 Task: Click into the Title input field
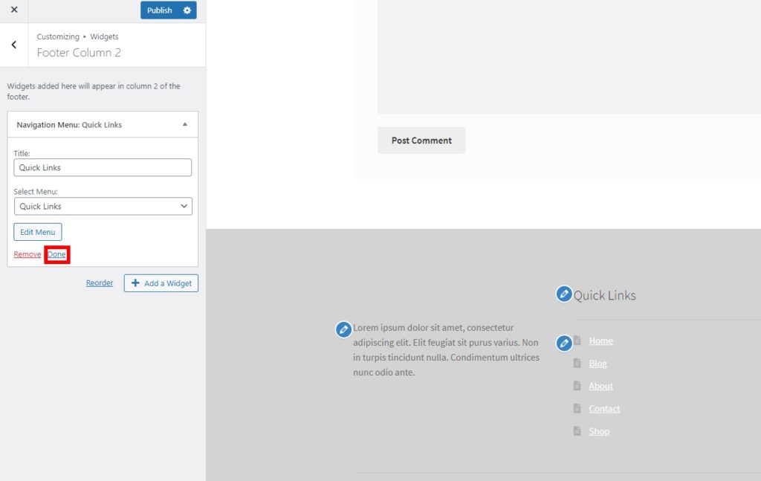[103, 167]
